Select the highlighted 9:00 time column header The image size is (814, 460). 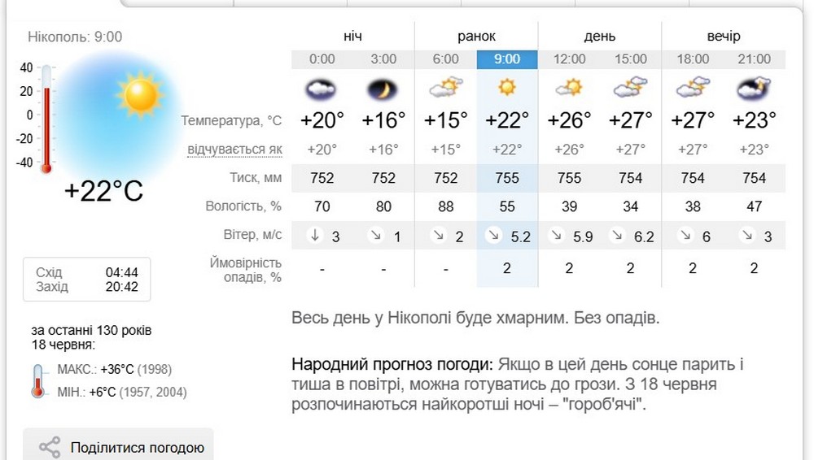507,59
